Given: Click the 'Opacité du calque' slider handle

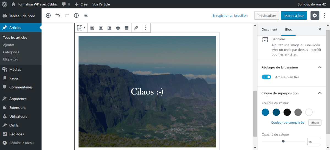Looking at the screenshot, I should [283, 141].
